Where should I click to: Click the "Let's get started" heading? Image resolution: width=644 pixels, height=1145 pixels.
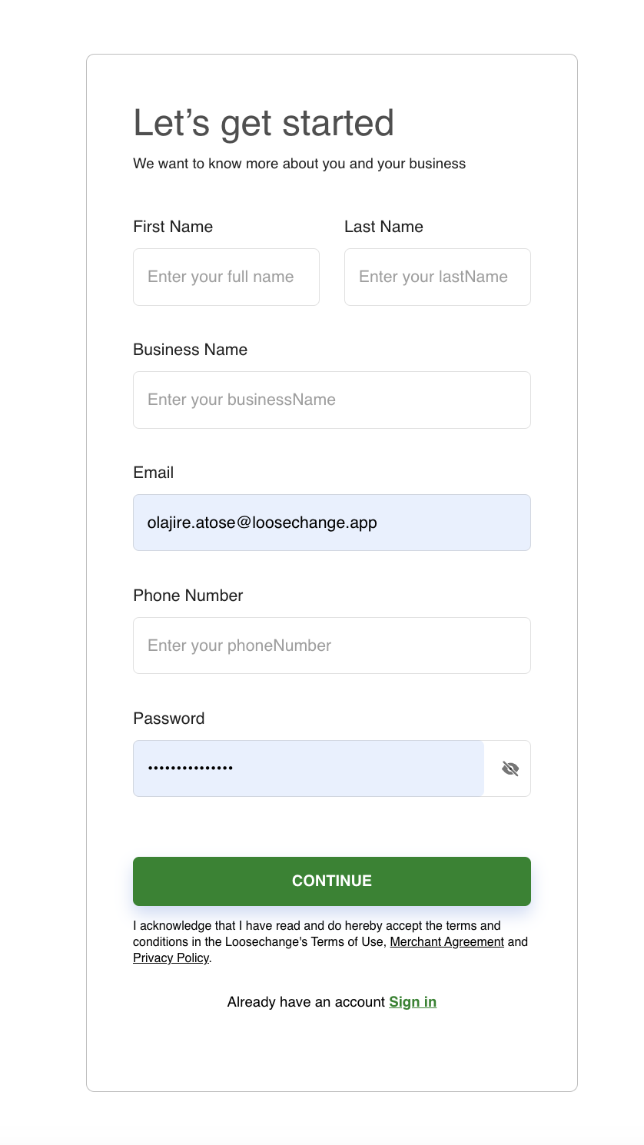coord(264,124)
